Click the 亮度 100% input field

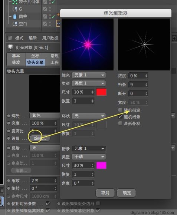43,123
